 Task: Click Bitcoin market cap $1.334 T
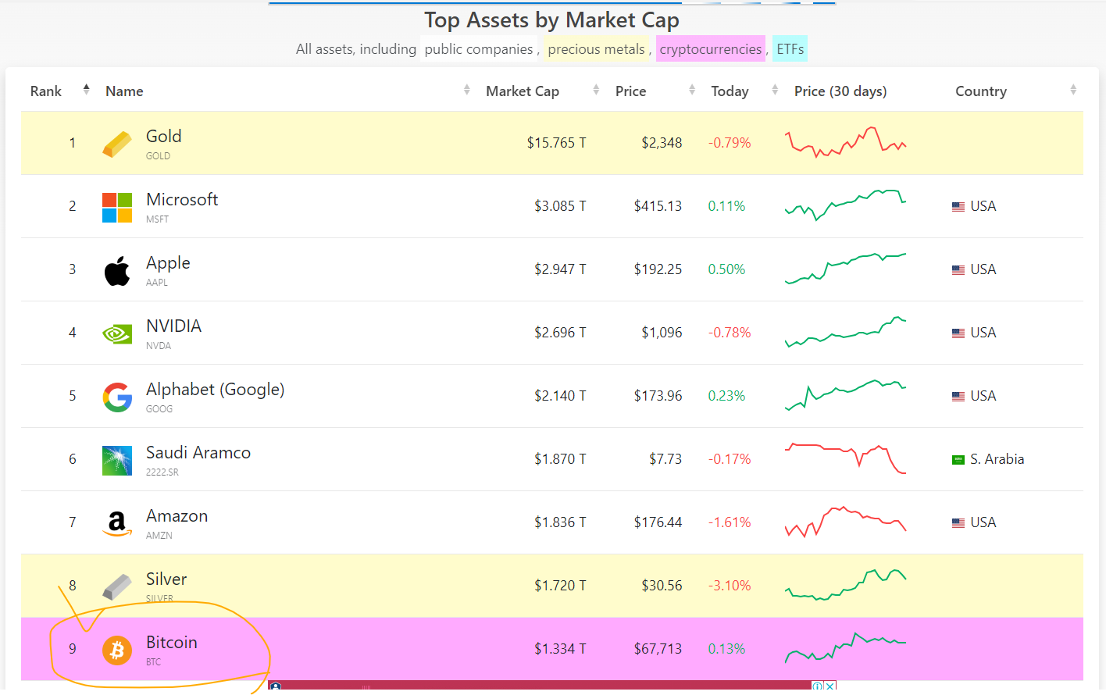tap(560, 649)
